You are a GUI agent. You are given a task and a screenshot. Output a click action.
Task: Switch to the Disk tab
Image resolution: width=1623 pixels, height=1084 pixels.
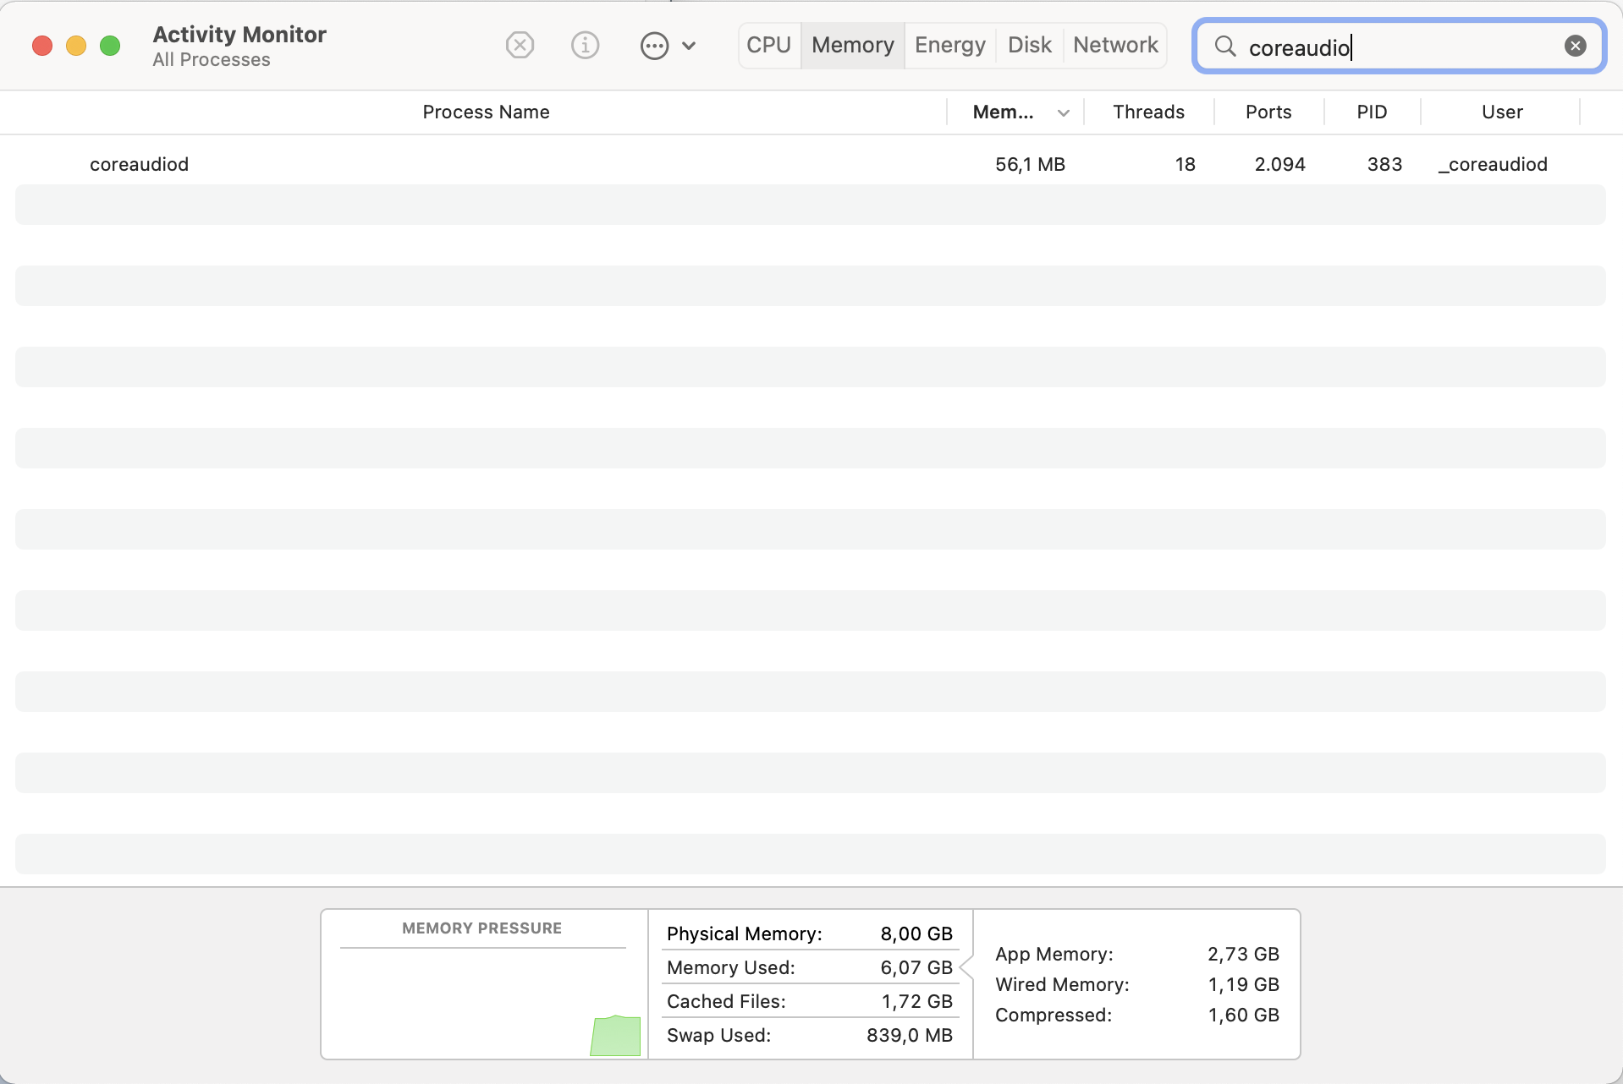coord(1029,45)
